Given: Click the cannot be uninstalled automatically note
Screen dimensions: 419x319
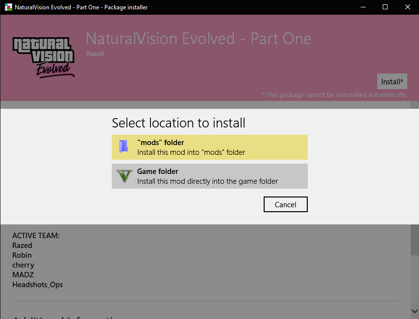Looking at the screenshot, I should click(334, 95).
